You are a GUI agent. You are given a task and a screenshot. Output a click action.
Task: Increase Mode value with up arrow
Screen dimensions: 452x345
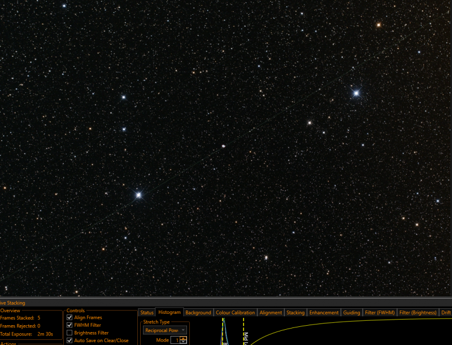click(x=183, y=338)
